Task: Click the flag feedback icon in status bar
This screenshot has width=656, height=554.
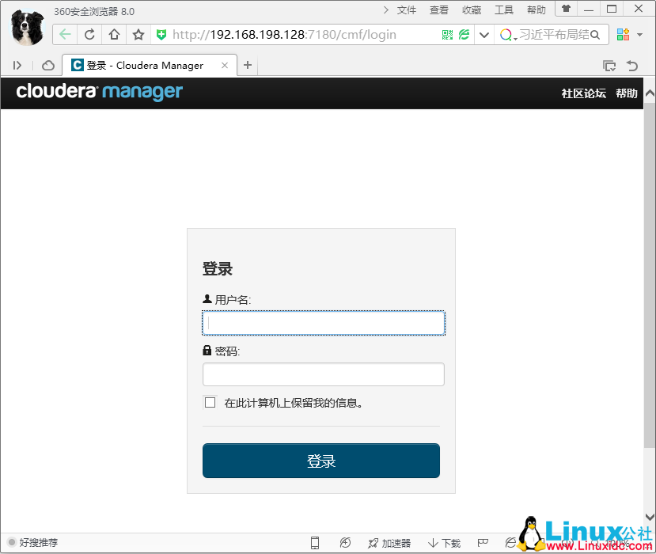Action: [x=483, y=543]
